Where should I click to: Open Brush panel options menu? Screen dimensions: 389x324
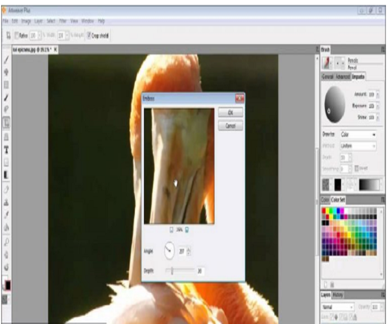pos(383,50)
